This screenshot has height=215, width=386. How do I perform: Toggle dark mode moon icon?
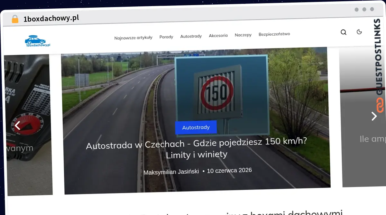tap(359, 31)
